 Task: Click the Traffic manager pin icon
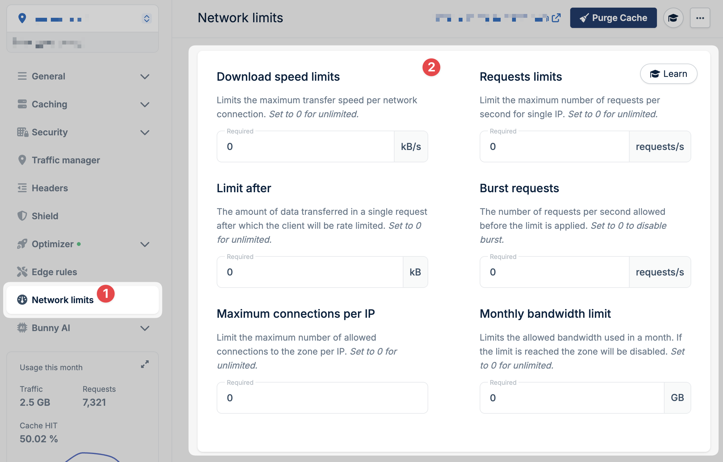click(22, 160)
